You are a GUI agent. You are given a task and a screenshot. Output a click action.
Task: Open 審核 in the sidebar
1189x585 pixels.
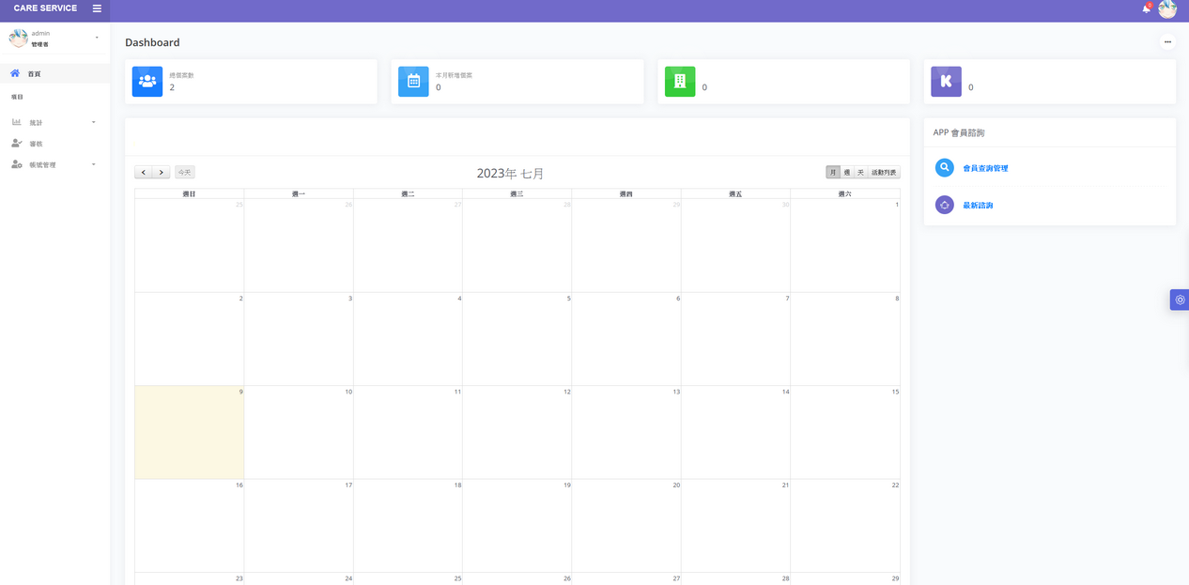[36, 144]
